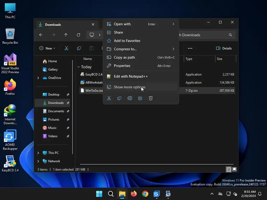
Task: Choose Add to Favorites in context menu
Action: tap(141, 41)
